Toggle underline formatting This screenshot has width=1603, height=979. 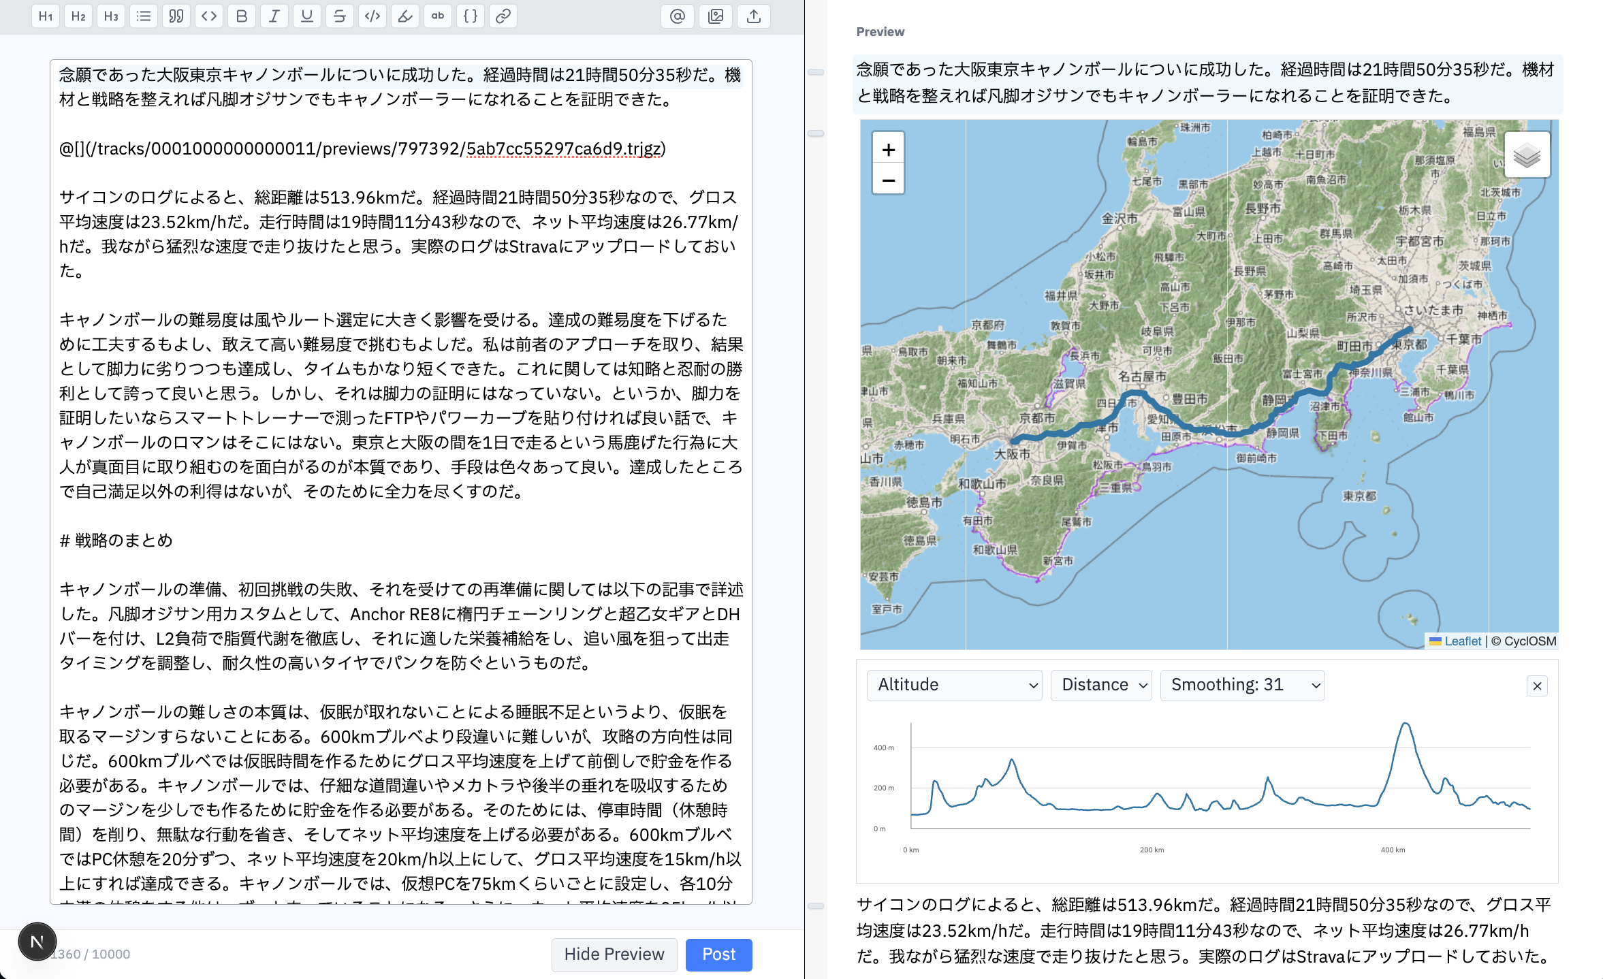pyautogui.click(x=307, y=16)
